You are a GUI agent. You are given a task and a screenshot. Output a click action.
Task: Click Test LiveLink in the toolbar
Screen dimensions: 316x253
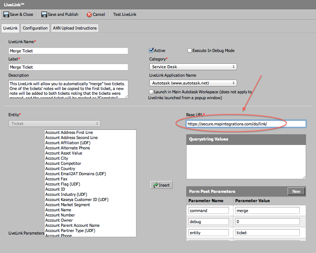coord(125,14)
